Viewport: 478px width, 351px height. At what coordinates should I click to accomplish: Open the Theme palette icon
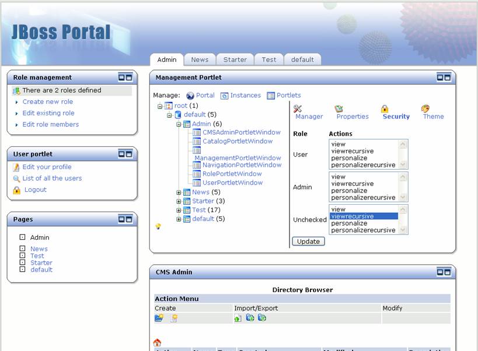click(x=425, y=108)
